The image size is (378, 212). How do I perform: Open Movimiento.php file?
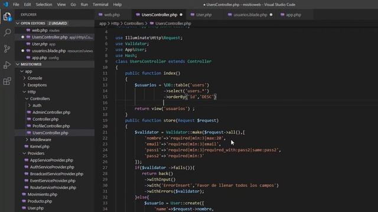(x=43, y=194)
